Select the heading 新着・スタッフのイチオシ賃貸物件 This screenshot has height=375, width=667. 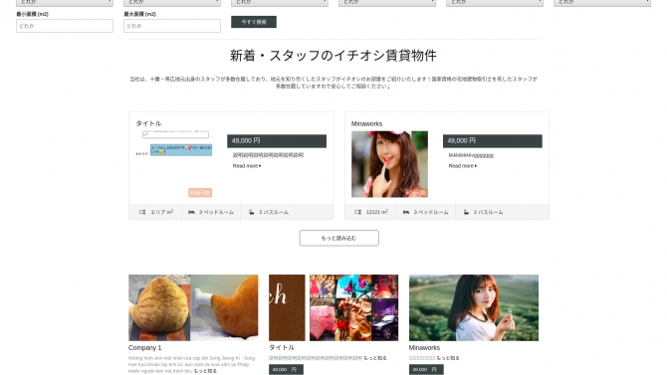[x=333, y=56]
